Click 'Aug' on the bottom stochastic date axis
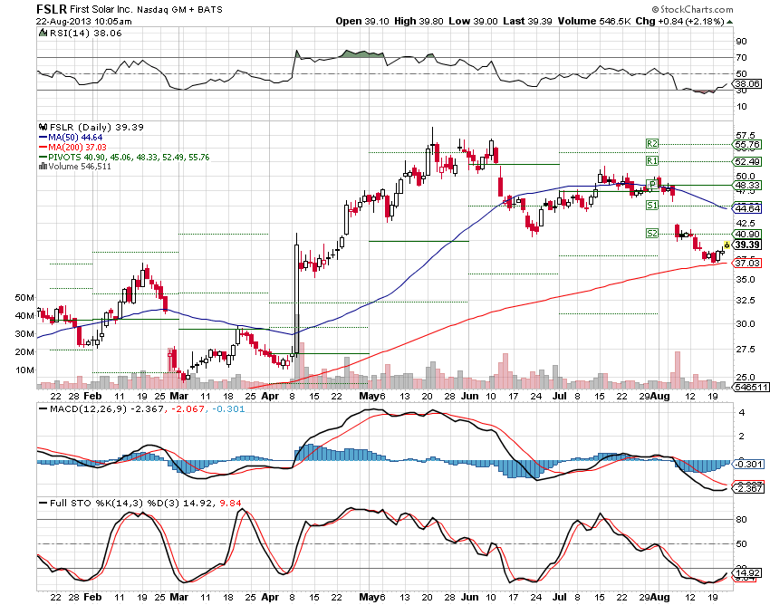 coord(660,597)
